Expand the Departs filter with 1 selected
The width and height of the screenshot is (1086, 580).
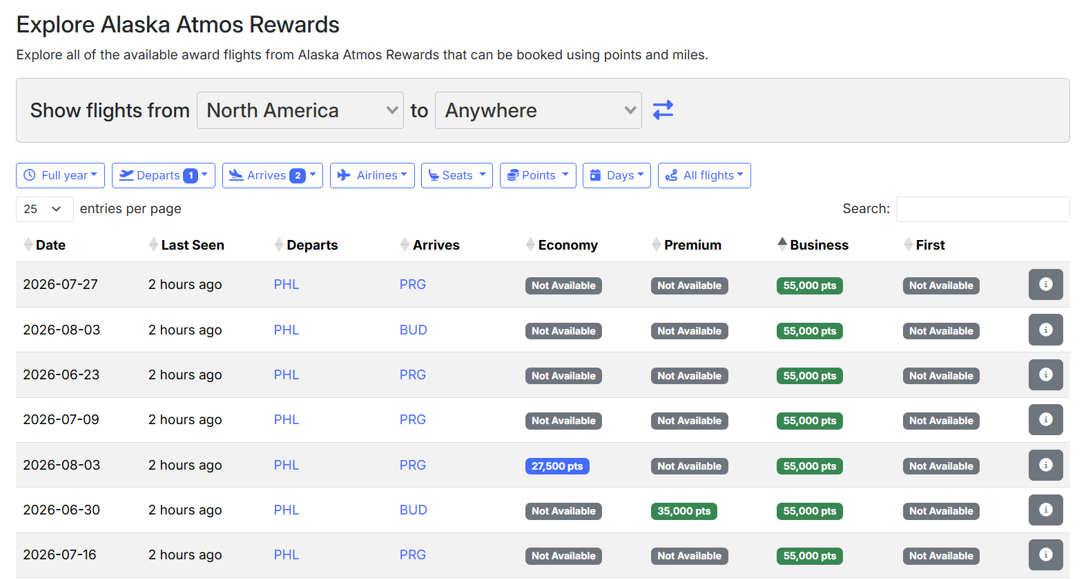(164, 175)
